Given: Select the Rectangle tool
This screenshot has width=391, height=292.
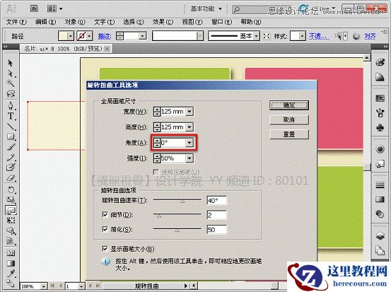Looking at the screenshot, I should coord(11,136).
